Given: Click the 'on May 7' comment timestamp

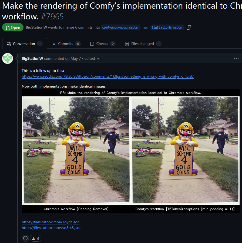Looking at the screenshot, I should tap(73, 58).
